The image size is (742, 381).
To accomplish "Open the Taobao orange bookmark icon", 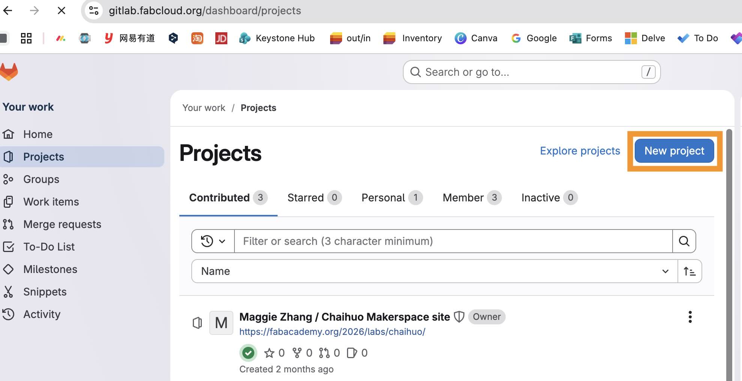I will [x=197, y=38].
